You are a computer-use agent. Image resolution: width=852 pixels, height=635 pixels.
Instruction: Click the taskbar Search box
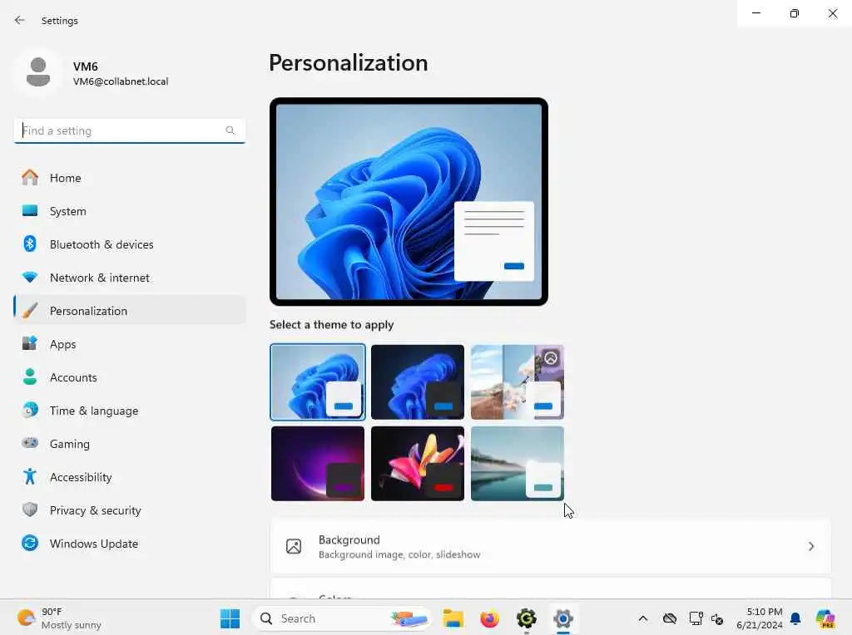pos(341,618)
